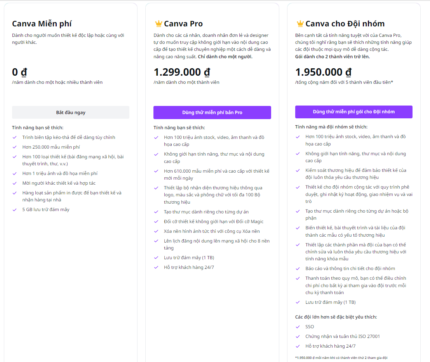Click the Canva Pro heading text
Viewport: 430px width, 362px height.
click(x=183, y=24)
